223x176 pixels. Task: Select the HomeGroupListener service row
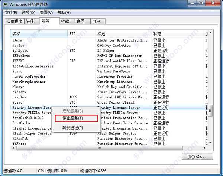pos(109,82)
